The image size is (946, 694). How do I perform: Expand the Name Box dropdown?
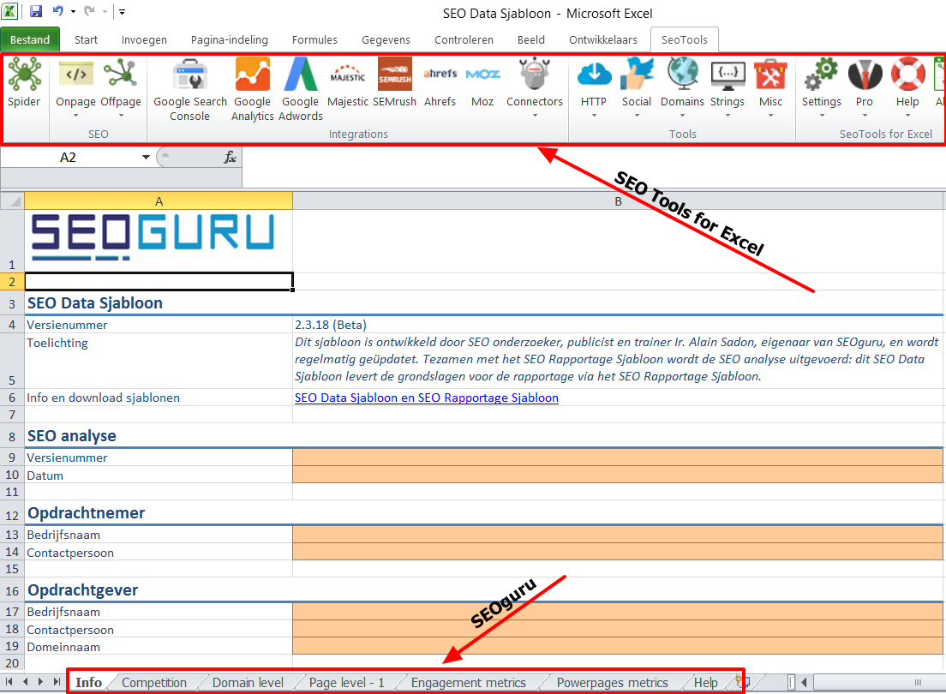click(146, 158)
